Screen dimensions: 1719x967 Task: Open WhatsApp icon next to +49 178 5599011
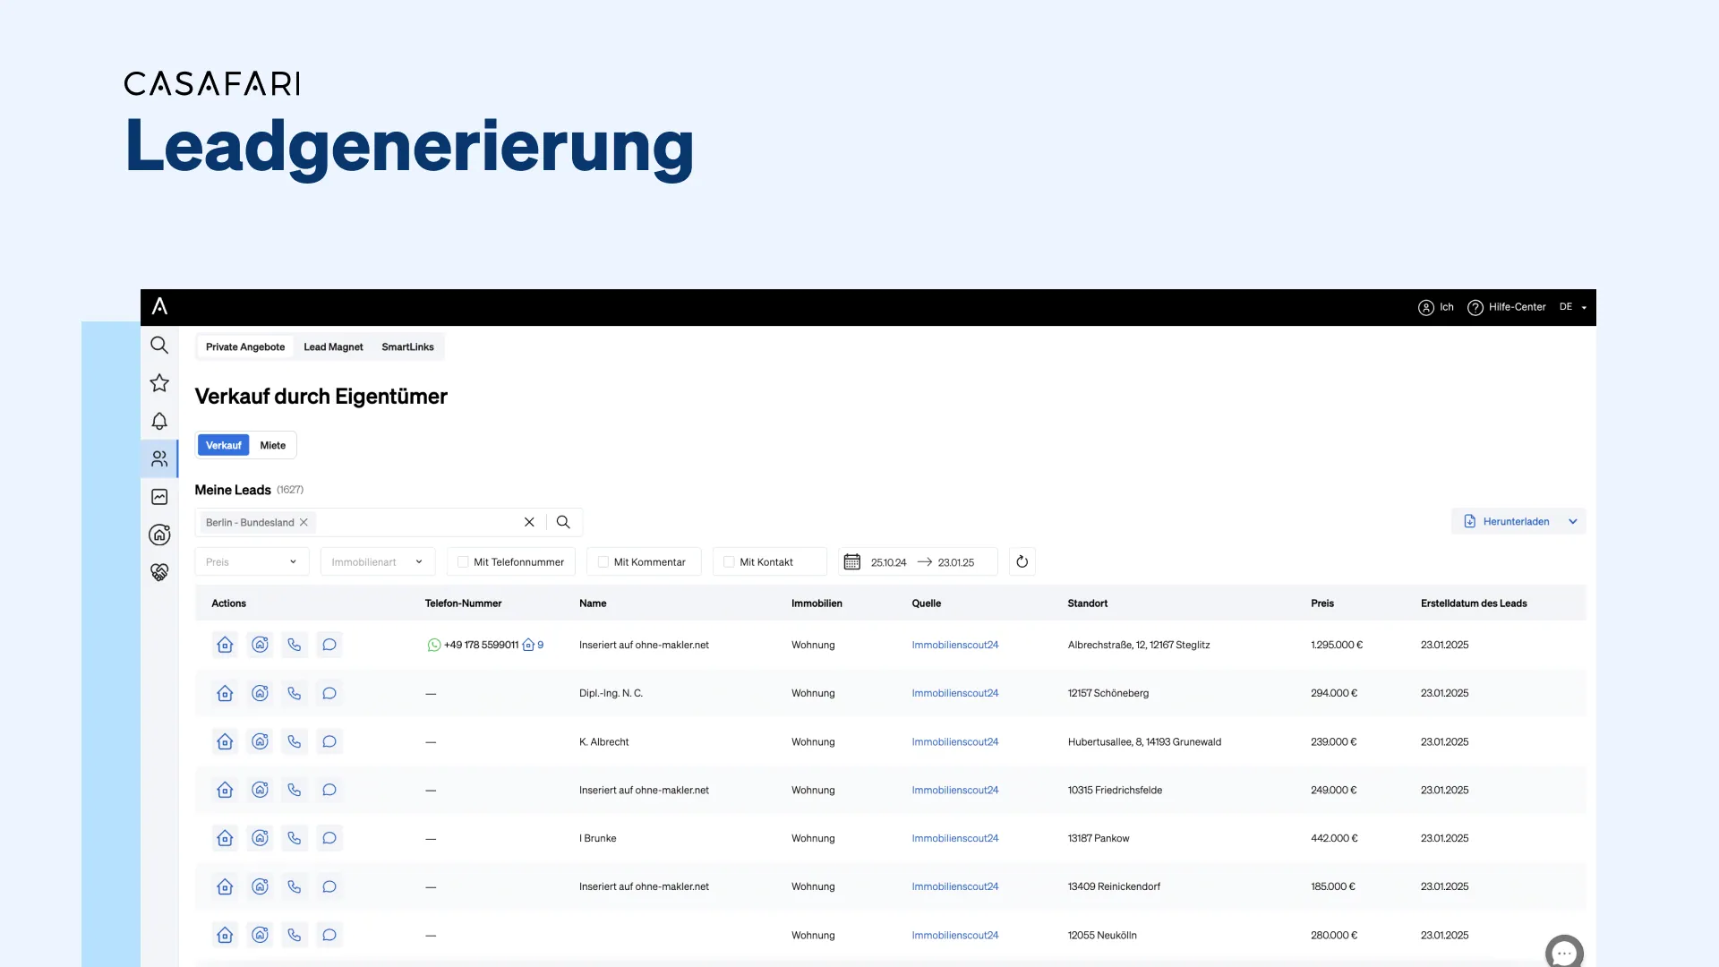[x=434, y=645]
